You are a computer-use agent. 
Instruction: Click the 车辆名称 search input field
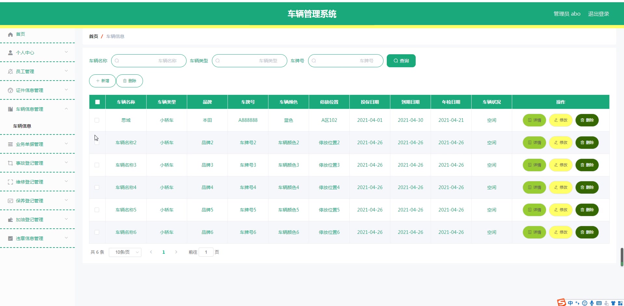pyautogui.click(x=149, y=61)
